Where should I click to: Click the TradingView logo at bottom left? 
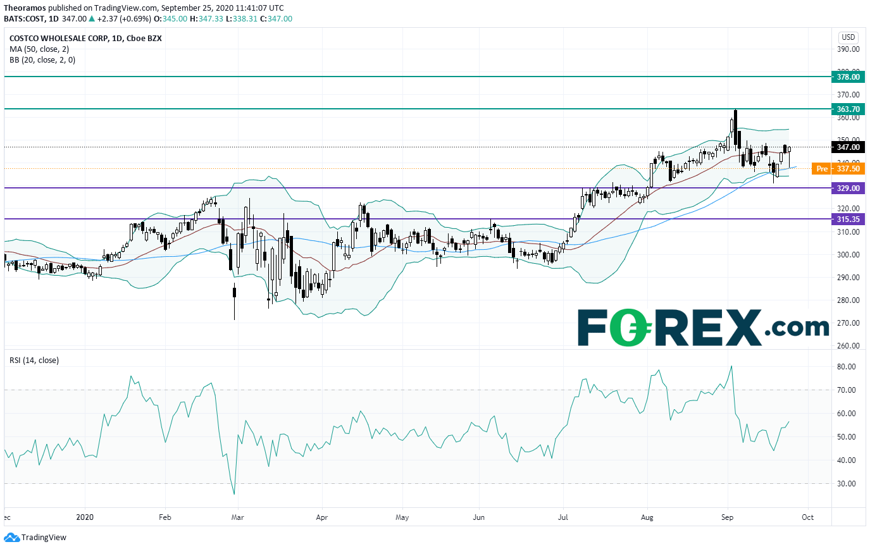(35, 538)
